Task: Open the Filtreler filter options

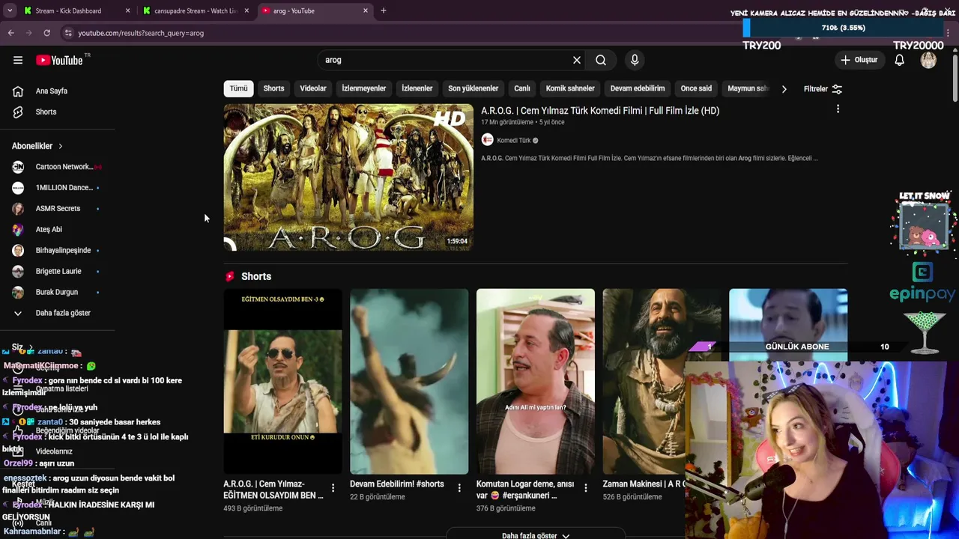Action: coord(823,89)
